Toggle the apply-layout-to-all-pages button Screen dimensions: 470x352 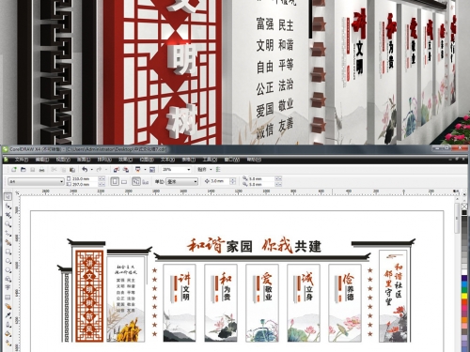136,181
